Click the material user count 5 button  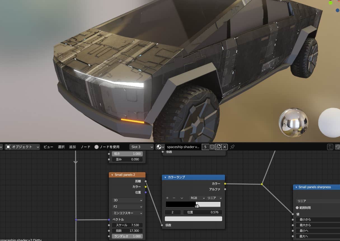pyautogui.click(x=205, y=147)
